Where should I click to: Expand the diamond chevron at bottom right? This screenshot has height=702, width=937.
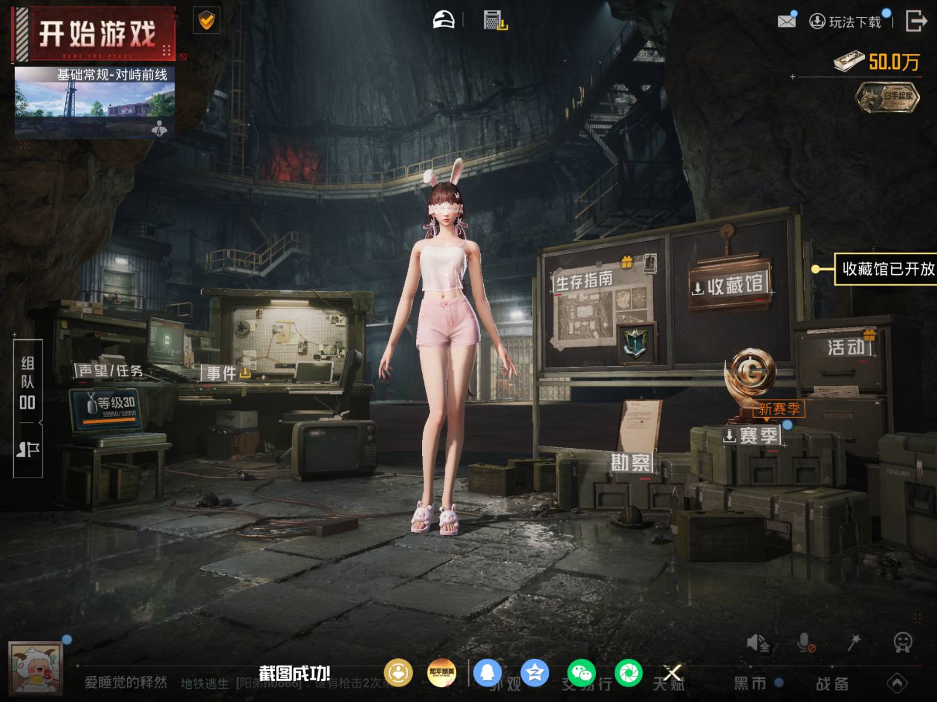[x=897, y=683]
